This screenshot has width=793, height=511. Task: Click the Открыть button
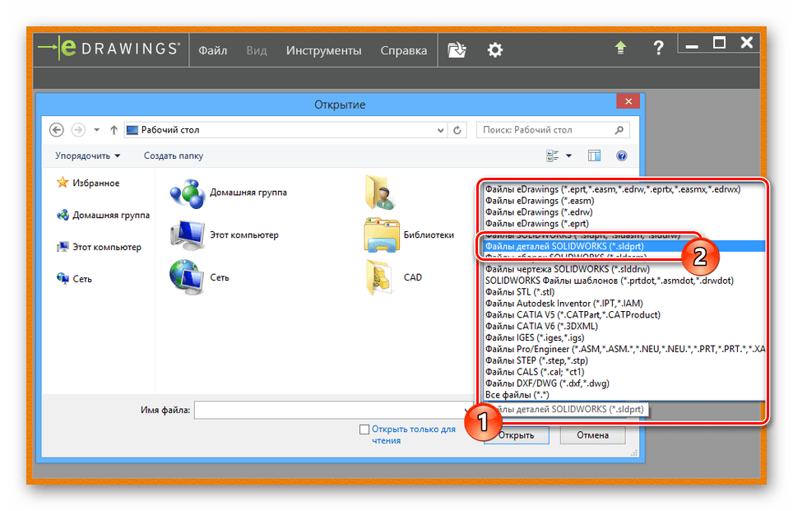517,435
